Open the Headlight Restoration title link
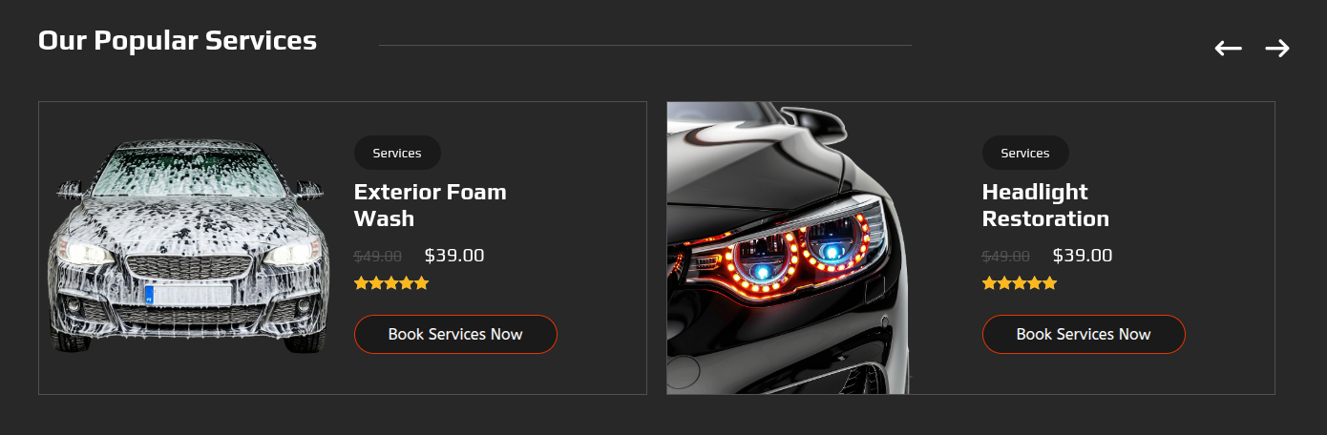The height and width of the screenshot is (435, 1327). (x=1045, y=205)
